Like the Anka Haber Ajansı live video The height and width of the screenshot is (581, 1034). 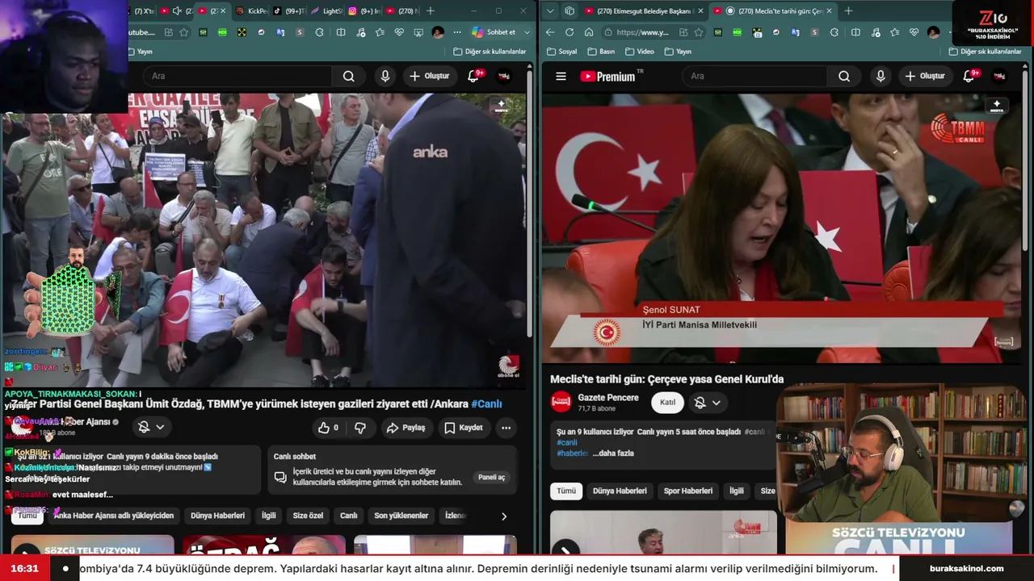tap(328, 428)
